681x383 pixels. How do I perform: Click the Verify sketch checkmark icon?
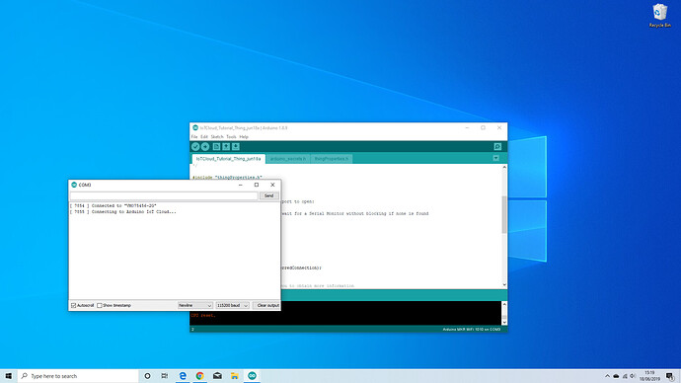[x=195, y=147]
